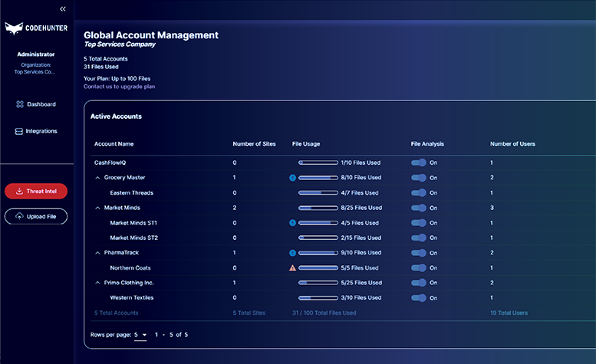The height and width of the screenshot is (364, 596).
Task: Click the Global Account Management heading
Action: click(151, 35)
